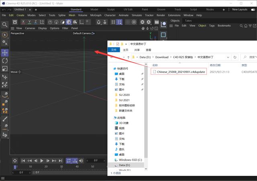The width and height of the screenshot is (257, 181).
Task: Play animation forwards
Action: [x=42, y=161]
